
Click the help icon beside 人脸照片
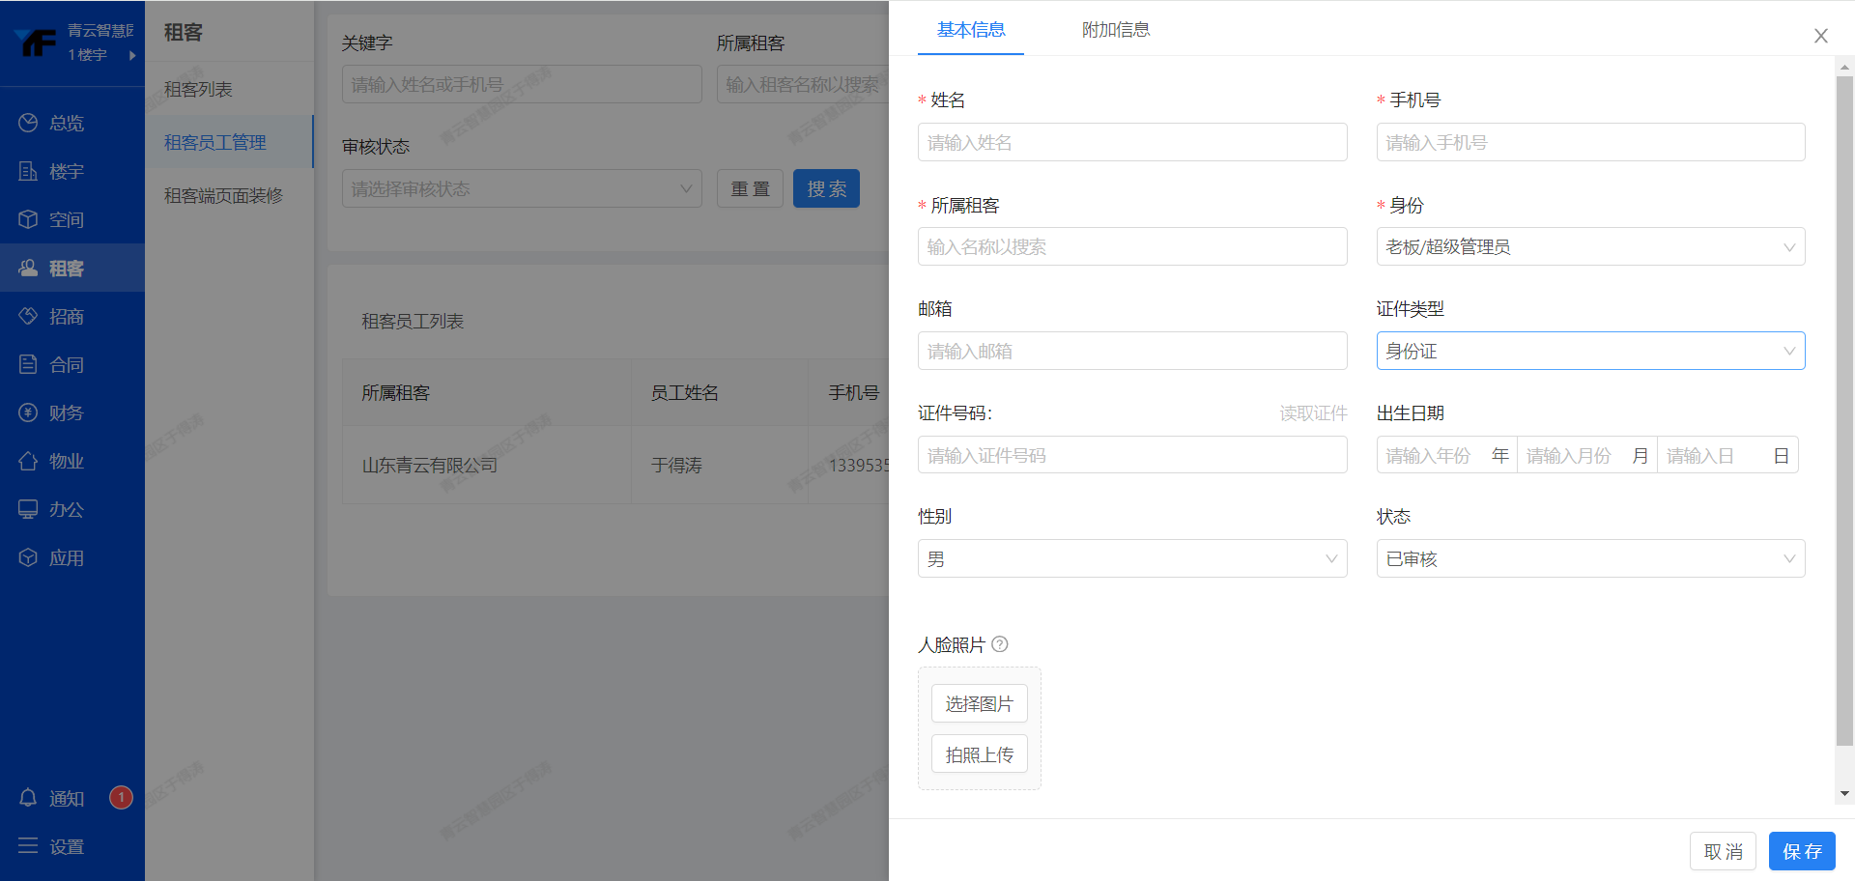point(1000,644)
